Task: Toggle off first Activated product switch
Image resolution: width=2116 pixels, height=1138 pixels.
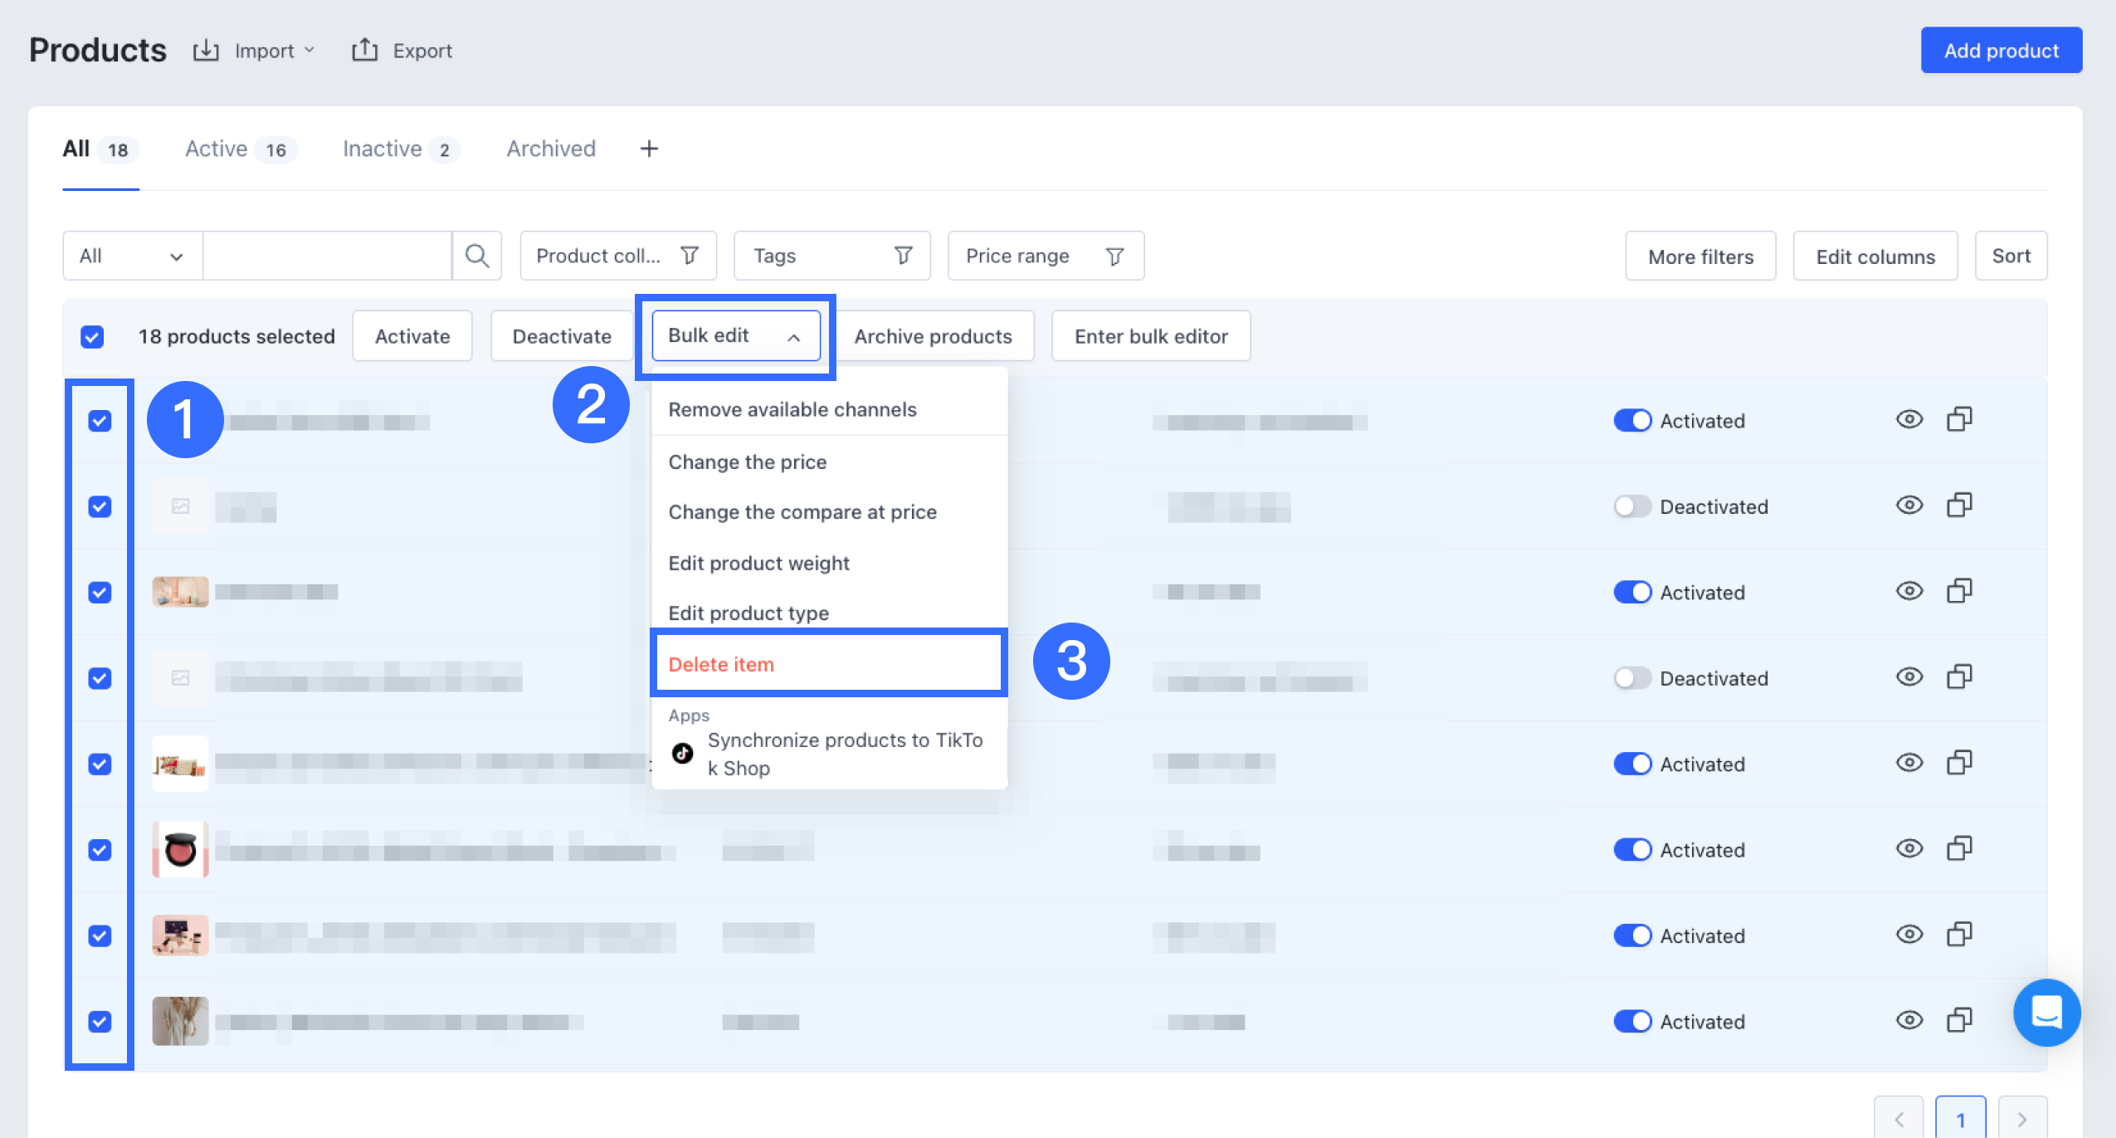Action: (1631, 421)
